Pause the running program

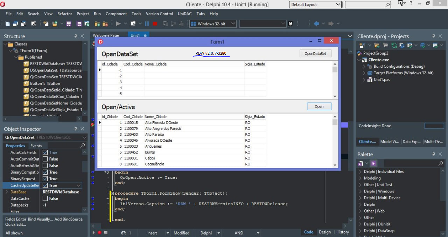pyautogui.click(x=147, y=23)
